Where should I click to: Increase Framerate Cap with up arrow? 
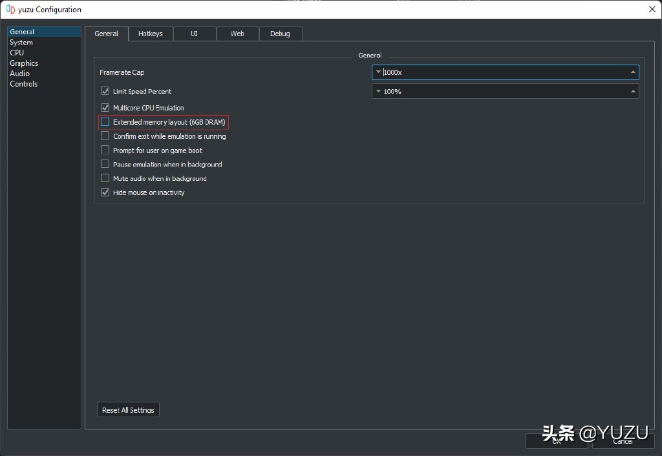(633, 72)
